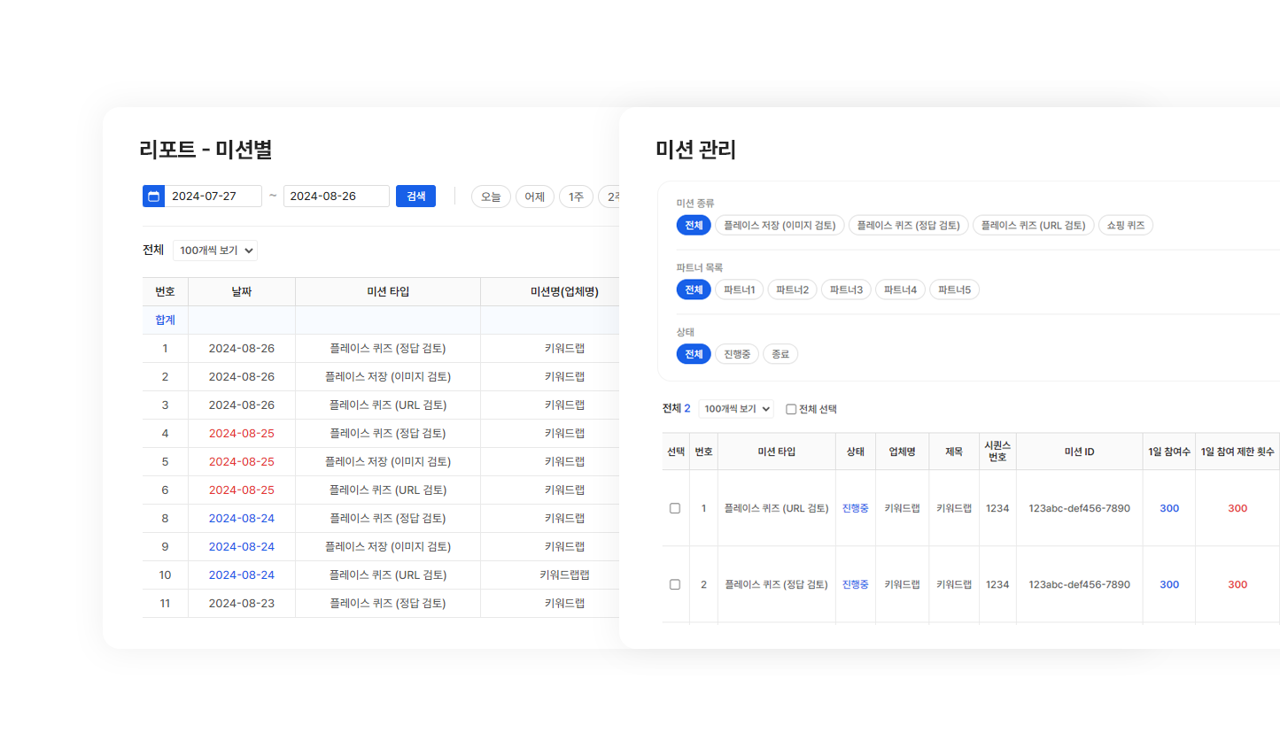Select the 어제 quick date filter
This screenshot has width=1280, height=756.
pos(535,197)
